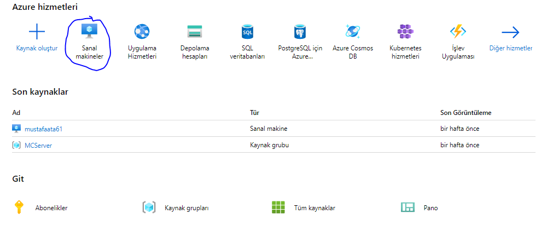Image resolution: width=547 pixels, height=237 pixels.
Task: Select the Depolama hesapları storage icon
Action: point(195,32)
